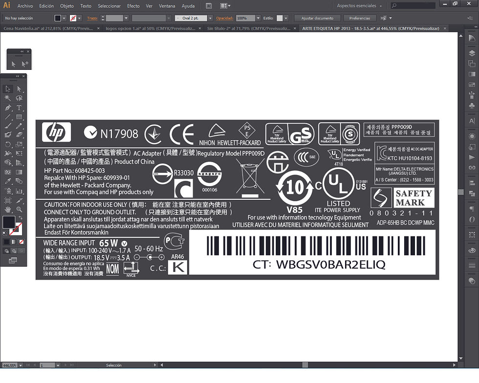
Task: Set paint mode to None
Action: [x=22, y=242]
